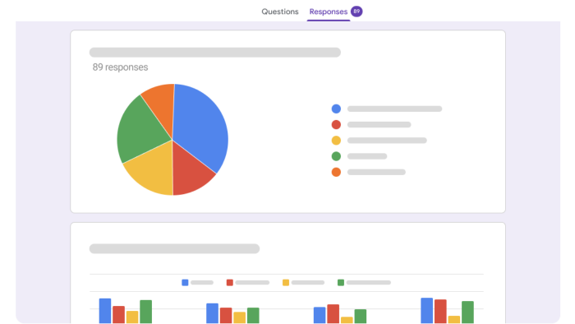Click the 89 responses count badge
Image resolution: width=575 pixels, height=324 pixels.
pyautogui.click(x=356, y=12)
